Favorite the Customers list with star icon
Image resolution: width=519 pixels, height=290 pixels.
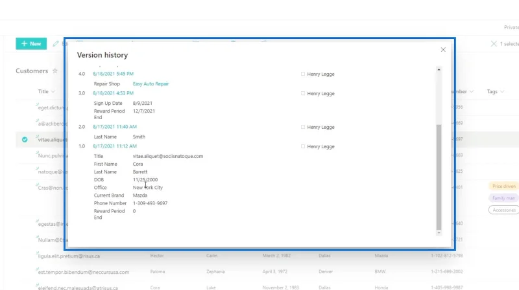(55, 71)
